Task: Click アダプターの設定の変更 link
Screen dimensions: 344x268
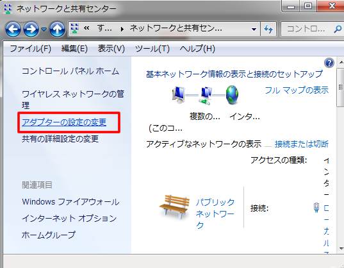Action: pos(64,122)
